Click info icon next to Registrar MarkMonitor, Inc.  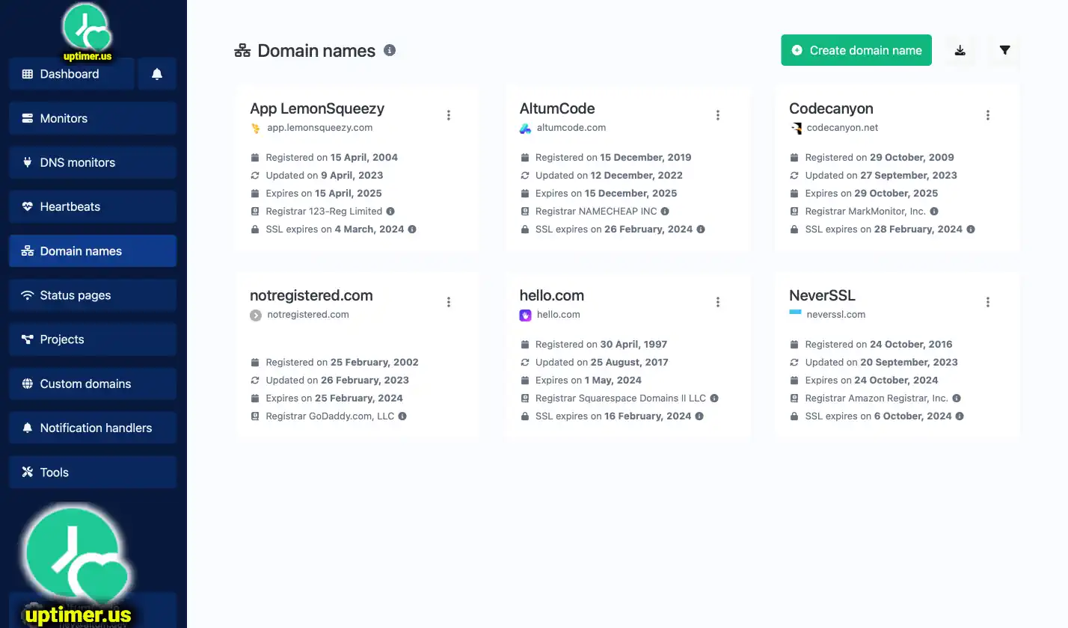pyautogui.click(x=934, y=212)
